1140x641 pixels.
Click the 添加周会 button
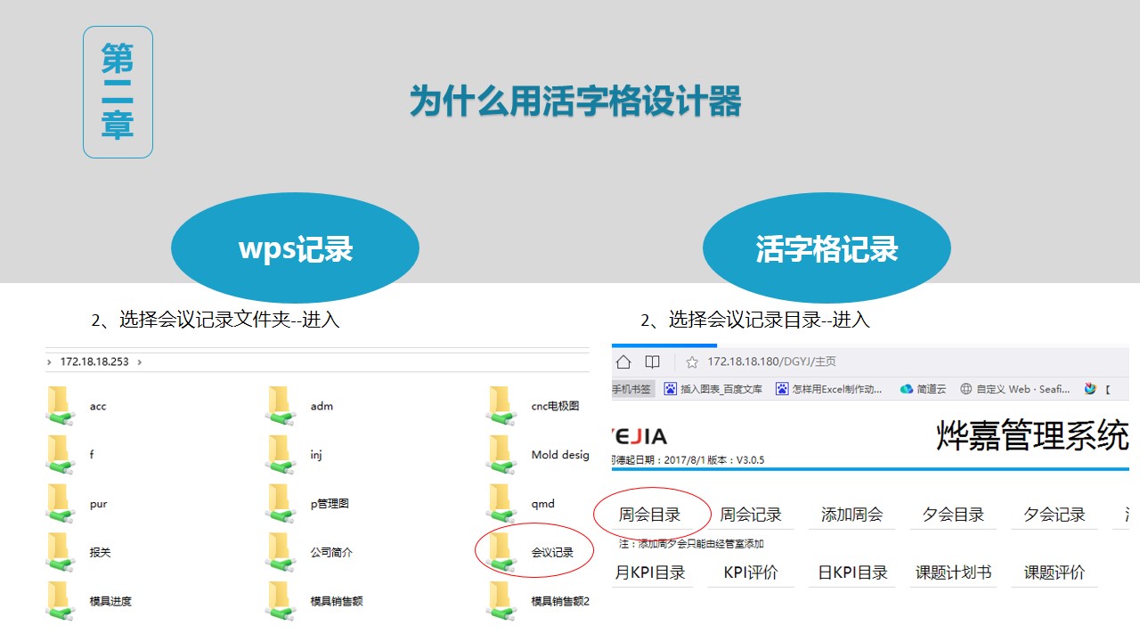coord(851,515)
